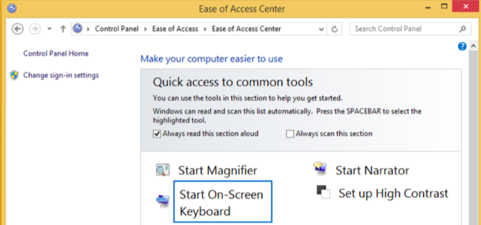Click the Magnifier icon

162,171
